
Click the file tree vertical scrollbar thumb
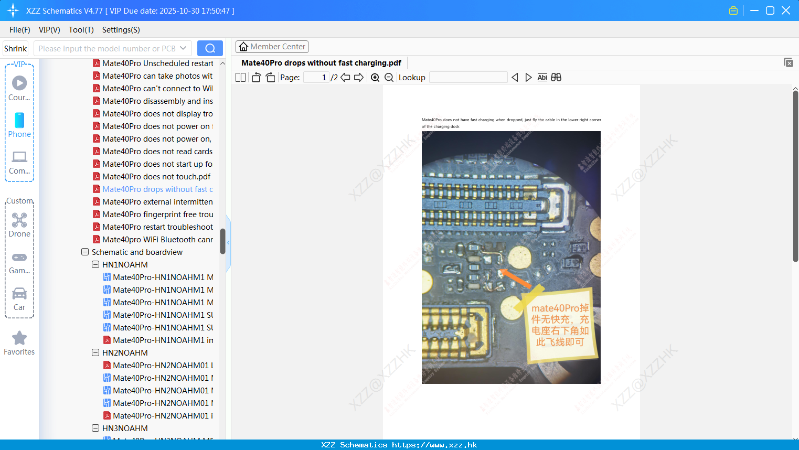(x=222, y=241)
